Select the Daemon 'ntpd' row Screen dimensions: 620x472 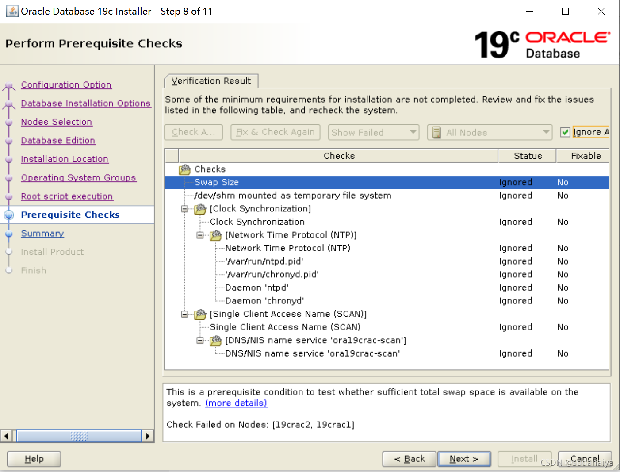tap(387, 288)
